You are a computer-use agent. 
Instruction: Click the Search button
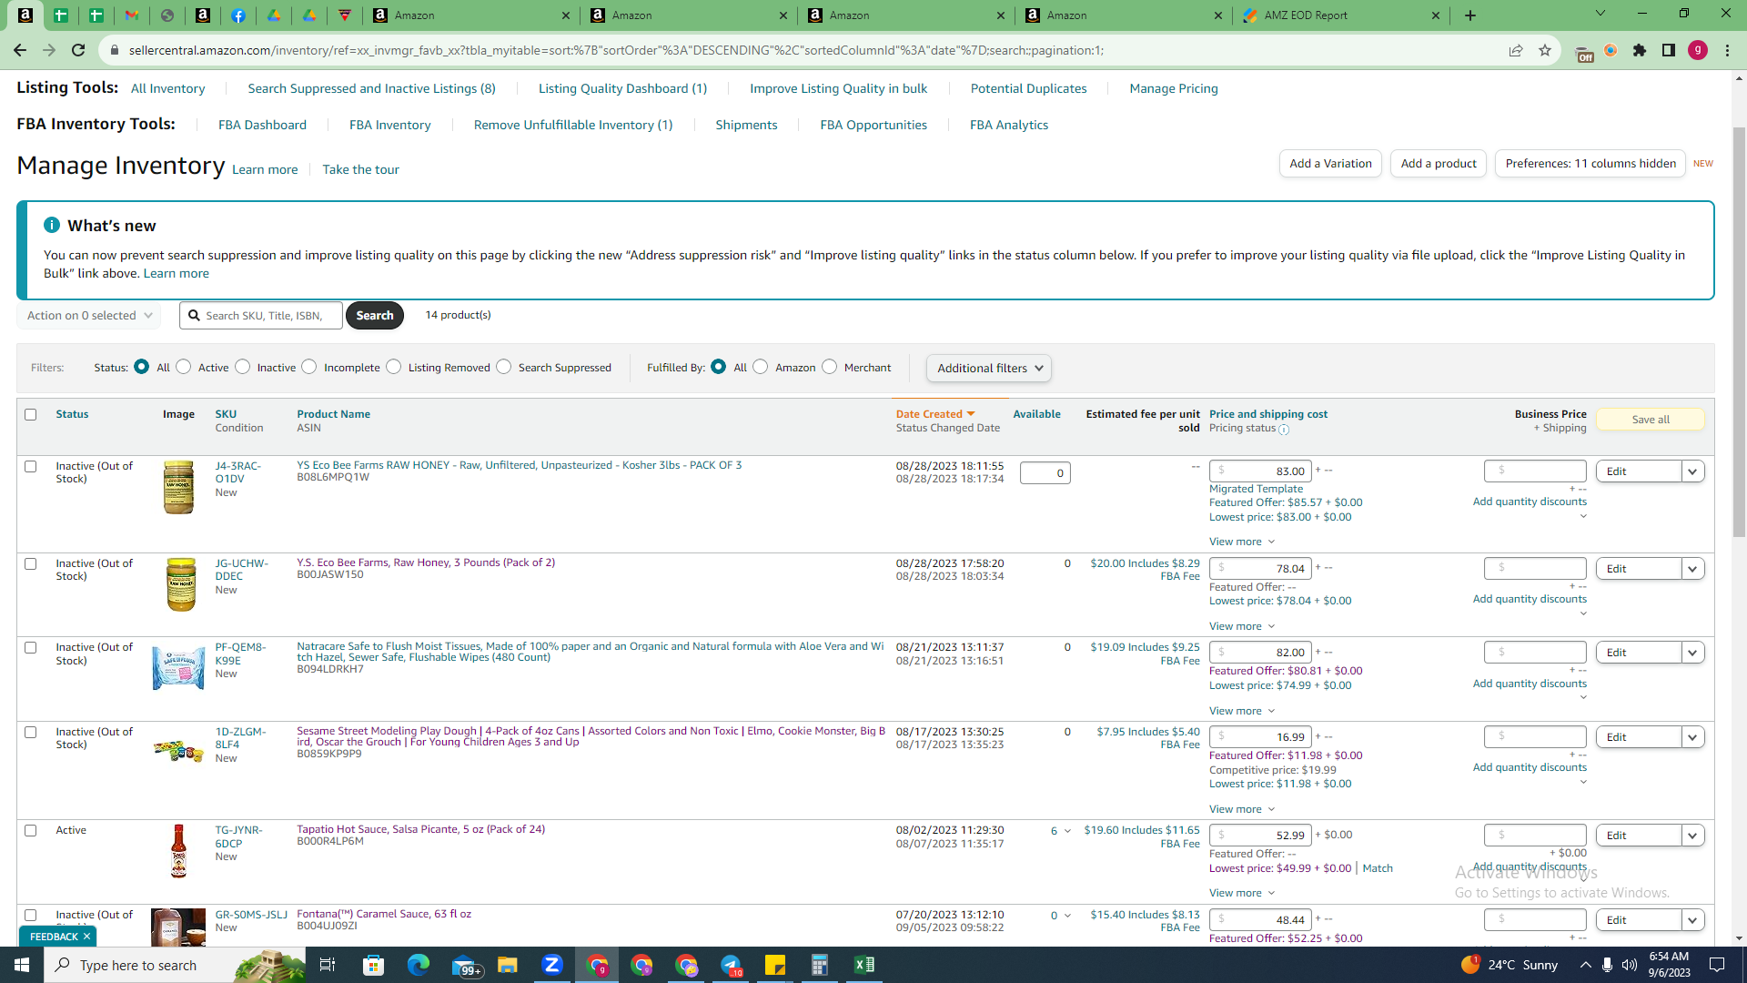click(375, 316)
